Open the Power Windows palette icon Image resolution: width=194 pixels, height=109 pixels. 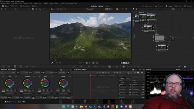pyautogui.click(x=95, y=67)
